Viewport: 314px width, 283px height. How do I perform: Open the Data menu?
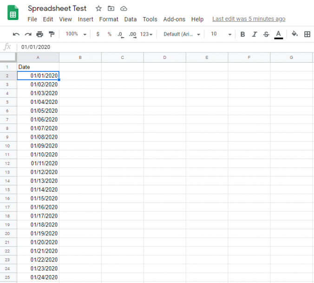(x=131, y=19)
